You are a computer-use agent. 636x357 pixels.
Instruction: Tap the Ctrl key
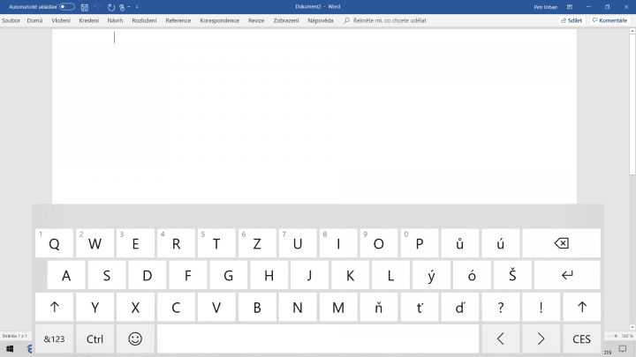pos(95,338)
